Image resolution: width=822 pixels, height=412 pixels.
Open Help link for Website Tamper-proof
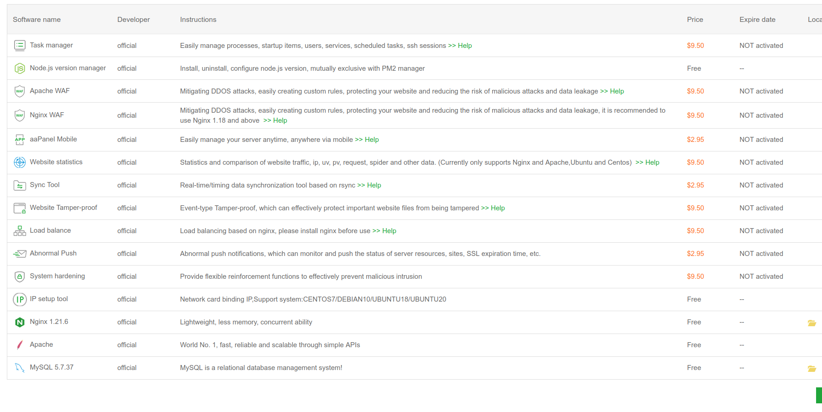click(x=493, y=208)
